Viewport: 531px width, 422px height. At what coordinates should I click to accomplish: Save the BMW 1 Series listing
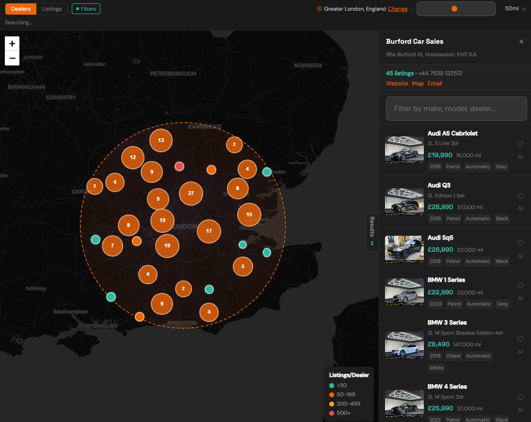(x=520, y=286)
